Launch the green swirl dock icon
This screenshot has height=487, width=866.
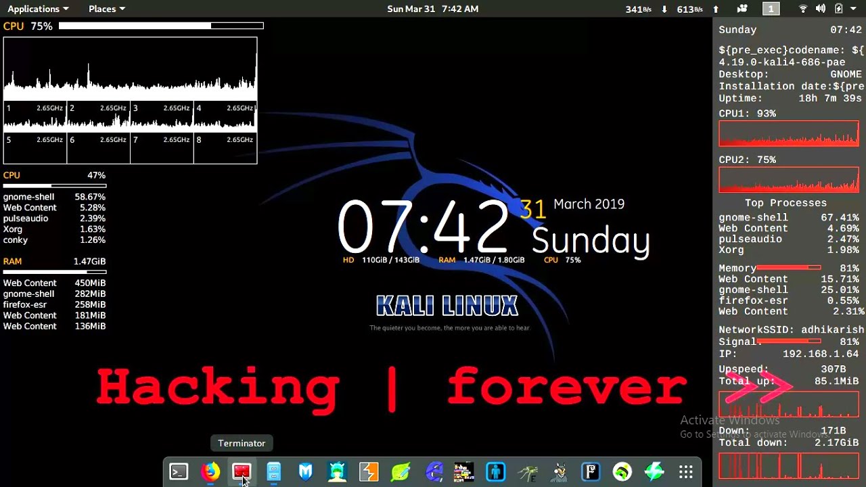point(622,471)
